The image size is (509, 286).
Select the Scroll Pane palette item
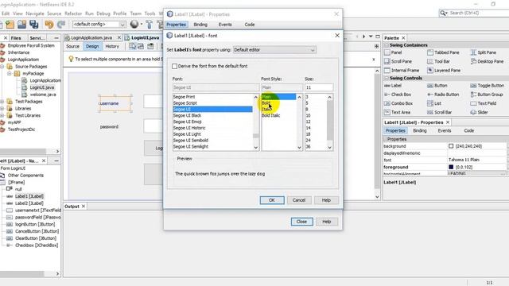pos(398,61)
